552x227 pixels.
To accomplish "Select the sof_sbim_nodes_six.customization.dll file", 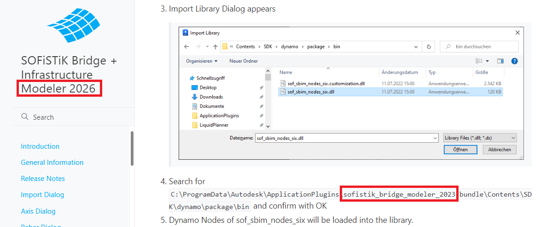I will tap(325, 83).
